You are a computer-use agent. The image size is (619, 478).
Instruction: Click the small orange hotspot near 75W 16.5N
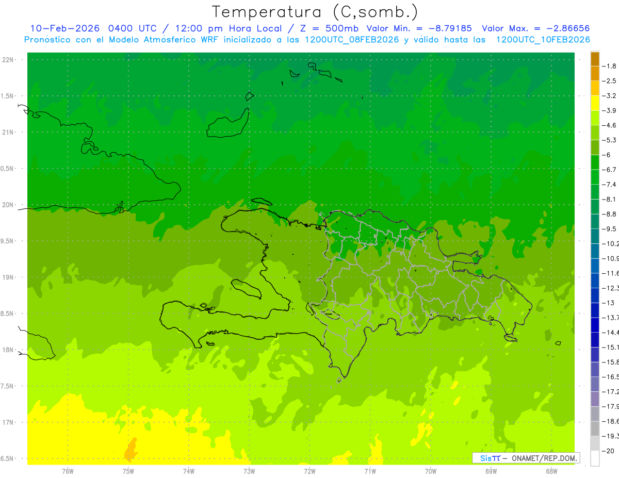[x=131, y=450]
